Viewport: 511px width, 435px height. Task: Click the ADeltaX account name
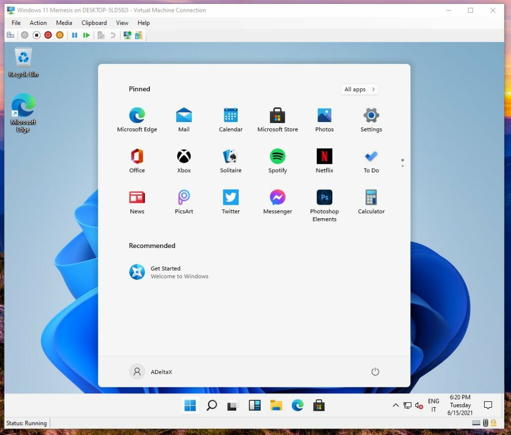tap(161, 372)
